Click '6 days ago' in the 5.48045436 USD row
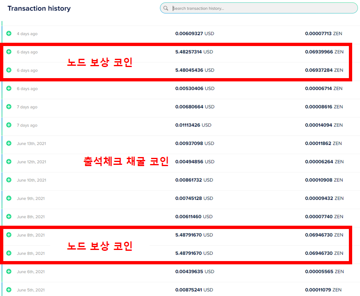Viewport: 360px width, 296px height. [x=27, y=70]
